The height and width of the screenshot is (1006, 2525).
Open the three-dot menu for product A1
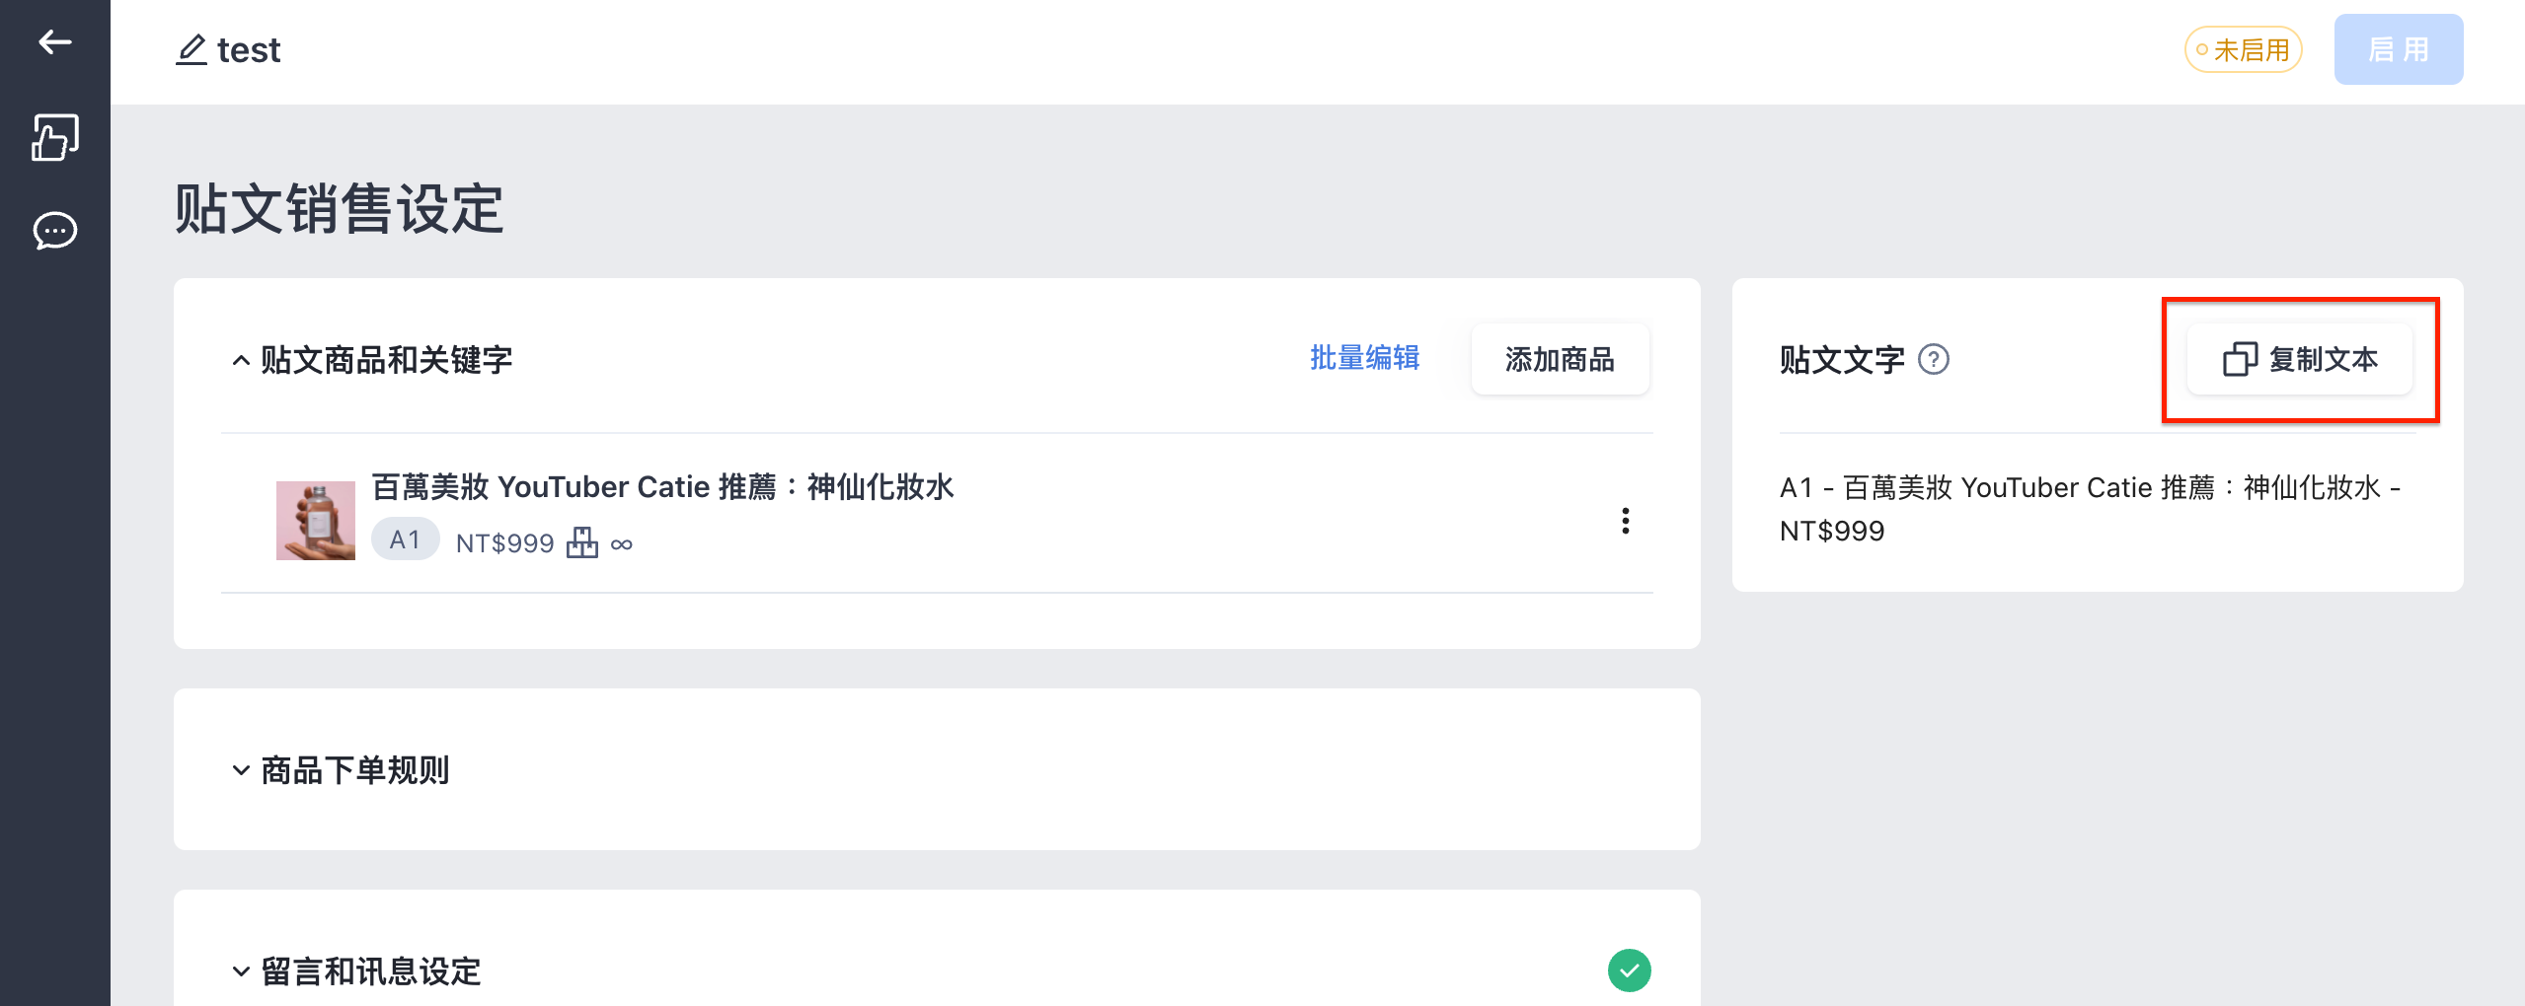1625,521
